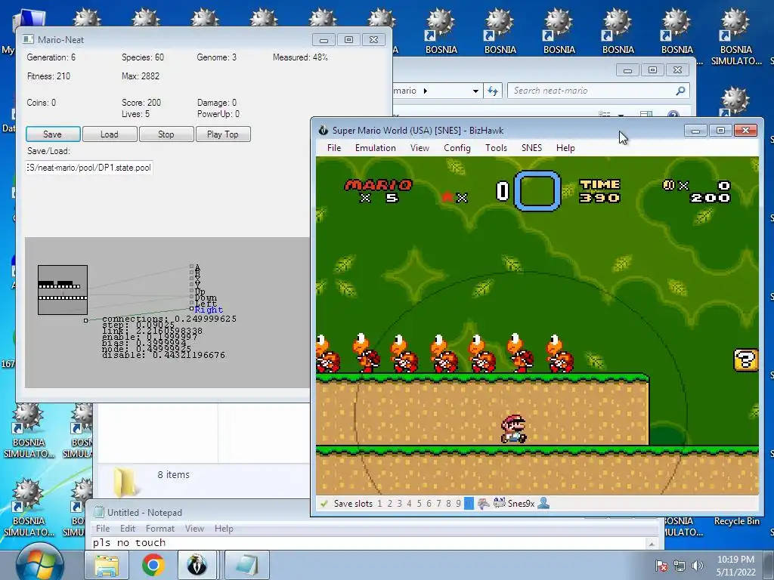Click the Save button in Mario-Neat
The width and height of the screenshot is (774, 580).
tap(53, 134)
